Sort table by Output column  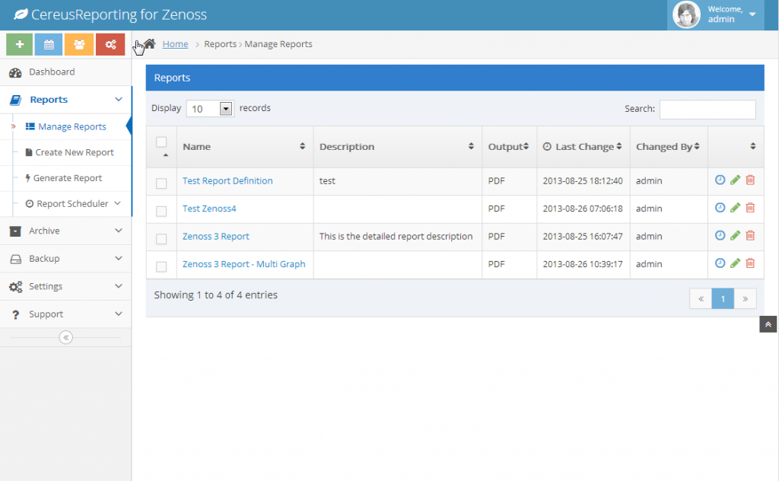point(509,147)
